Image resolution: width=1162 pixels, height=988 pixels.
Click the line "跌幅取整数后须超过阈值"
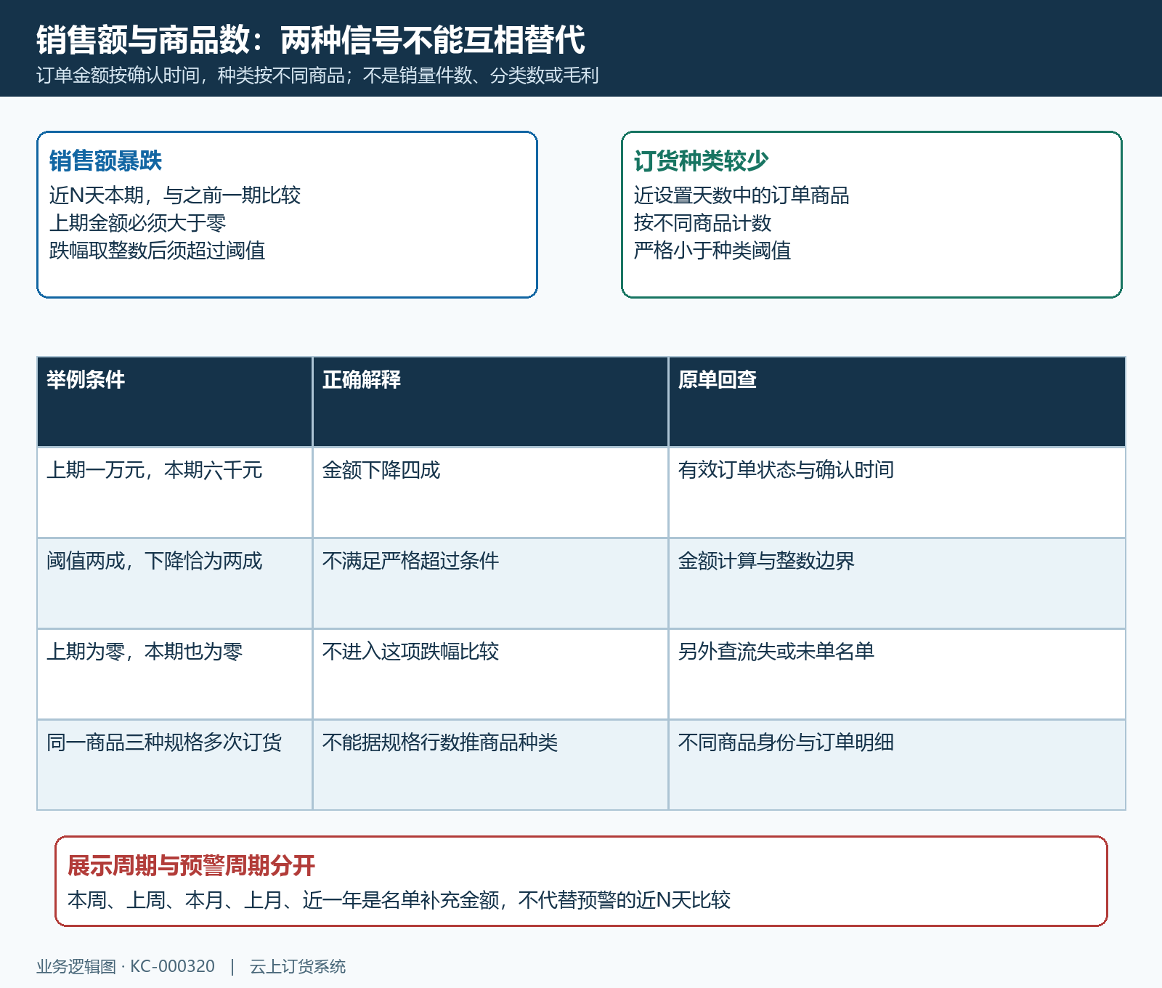tap(157, 251)
